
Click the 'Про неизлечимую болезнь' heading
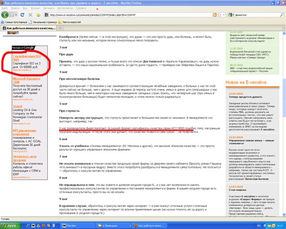click(x=80, y=79)
